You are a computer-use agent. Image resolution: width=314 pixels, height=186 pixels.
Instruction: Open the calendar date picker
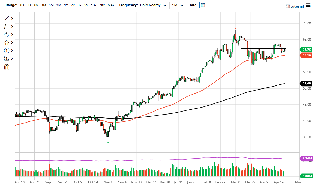point(203,5)
